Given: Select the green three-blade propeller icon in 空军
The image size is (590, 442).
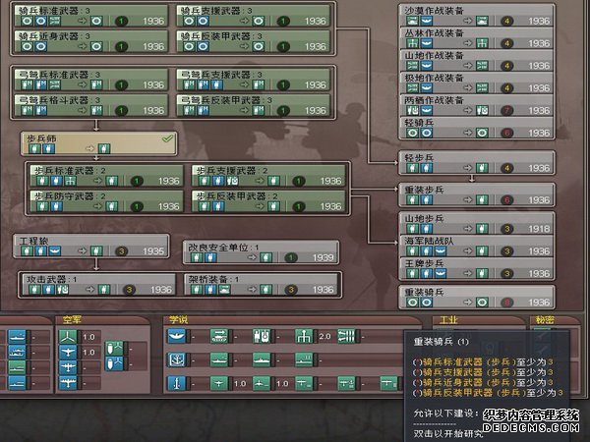Looking at the screenshot, I should click(x=68, y=337).
